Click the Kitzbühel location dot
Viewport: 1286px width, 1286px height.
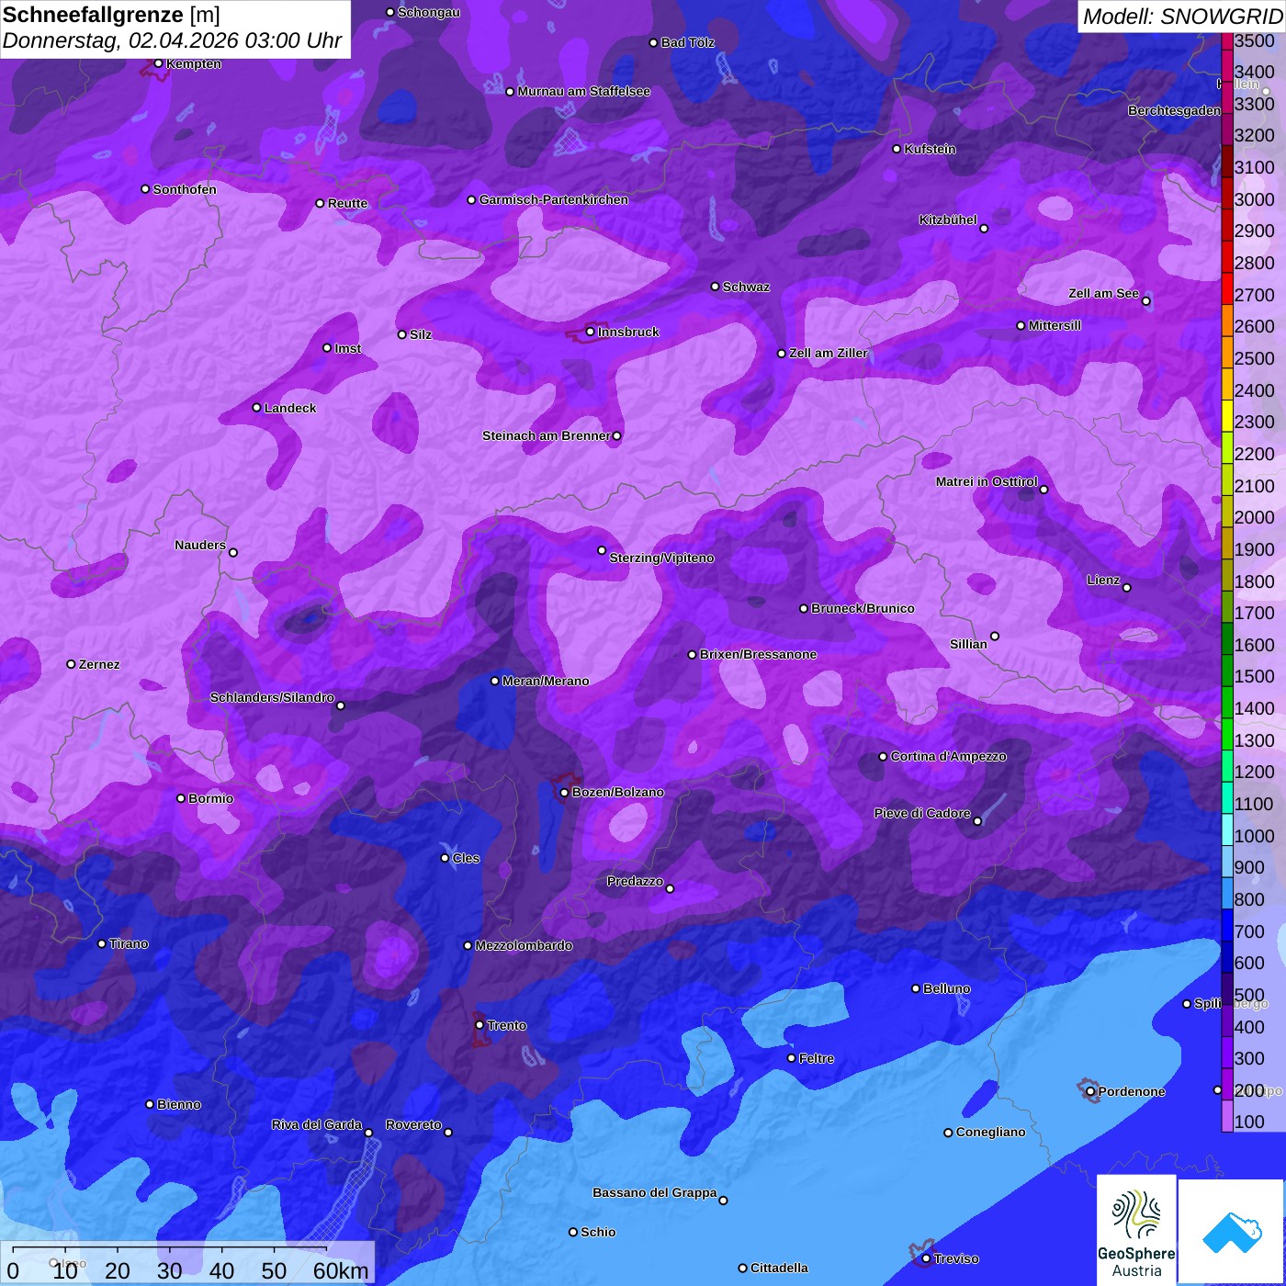point(984,229)
